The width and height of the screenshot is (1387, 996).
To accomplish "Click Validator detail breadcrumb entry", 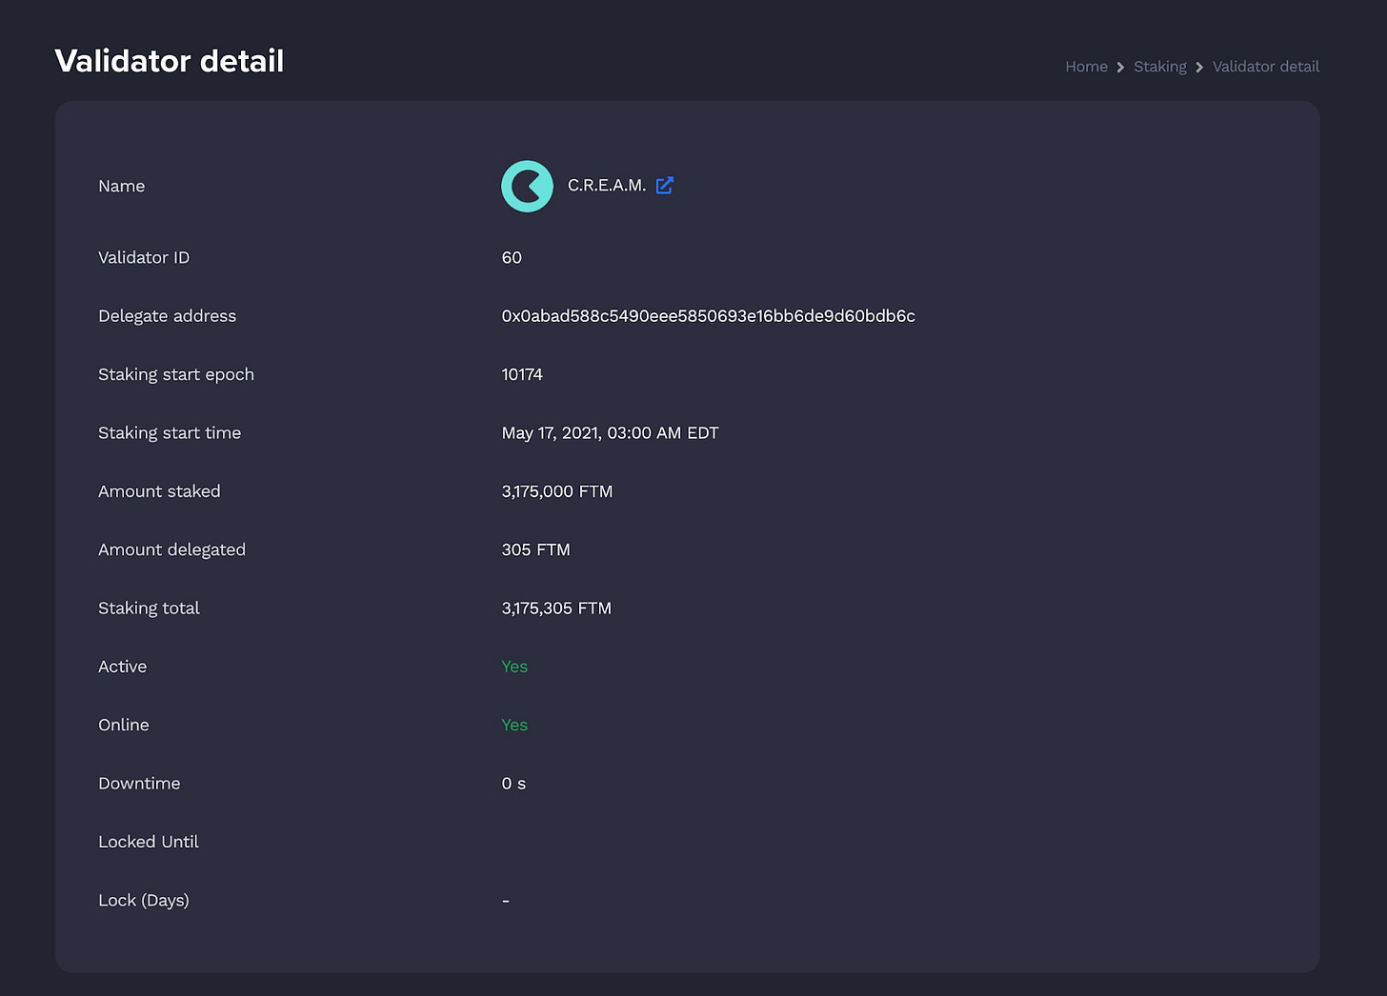I will pos(1265,67).
